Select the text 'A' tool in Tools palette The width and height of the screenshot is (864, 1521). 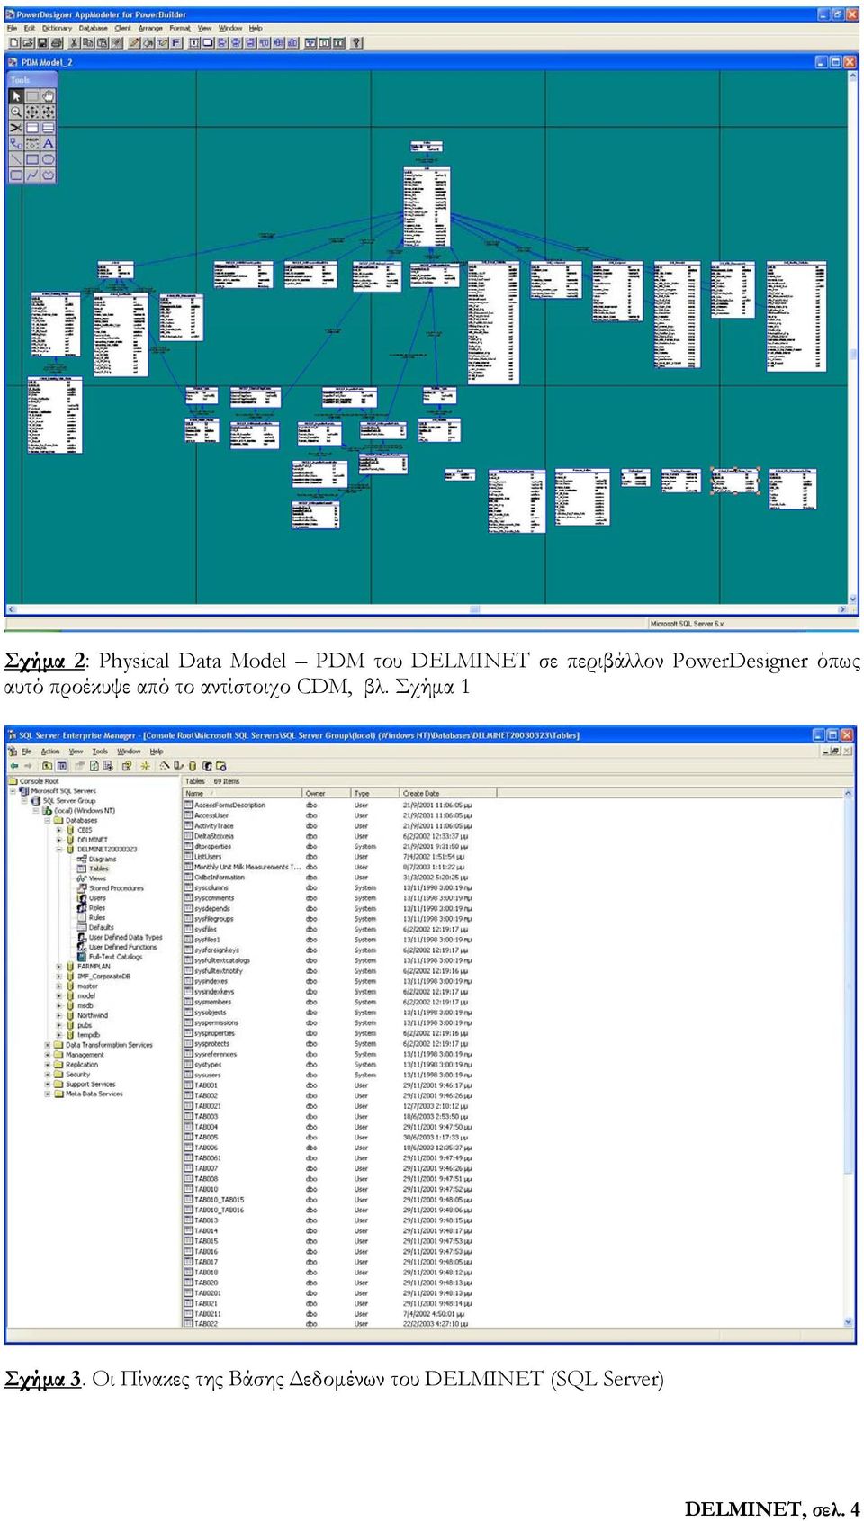[x=48, y=143]
